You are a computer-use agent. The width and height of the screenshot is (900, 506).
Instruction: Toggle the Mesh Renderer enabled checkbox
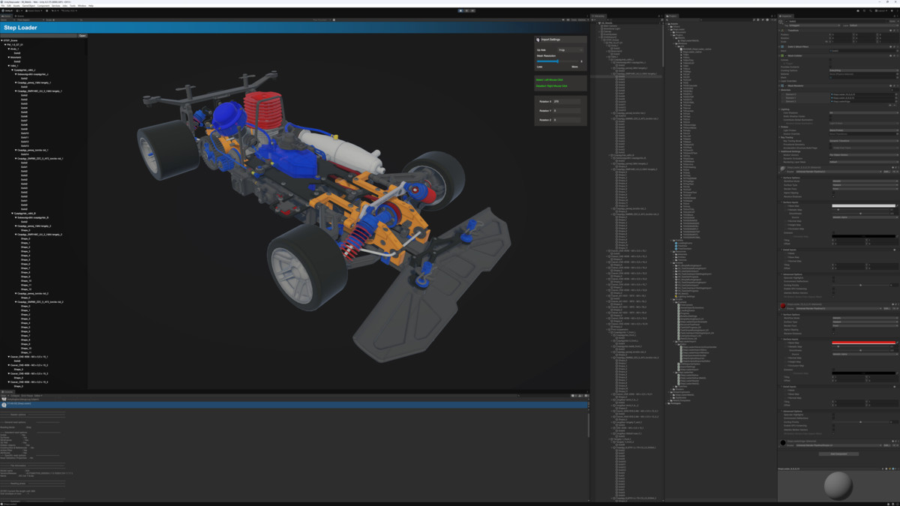(785, 85)
